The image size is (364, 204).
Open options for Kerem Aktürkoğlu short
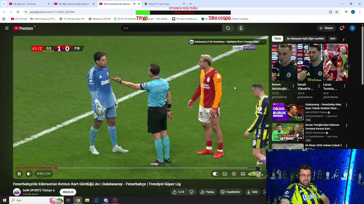click(x=293, y=86)
